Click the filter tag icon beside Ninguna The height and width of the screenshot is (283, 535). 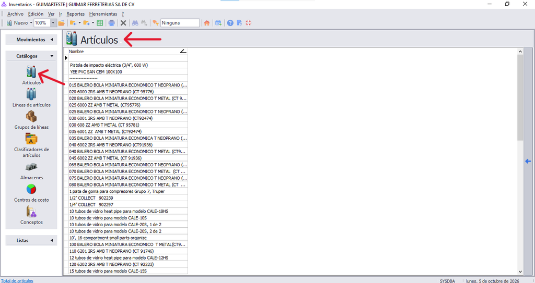[x=156, y=23]
